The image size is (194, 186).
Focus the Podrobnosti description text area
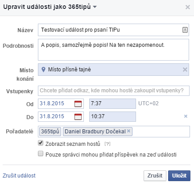(113, 50)
